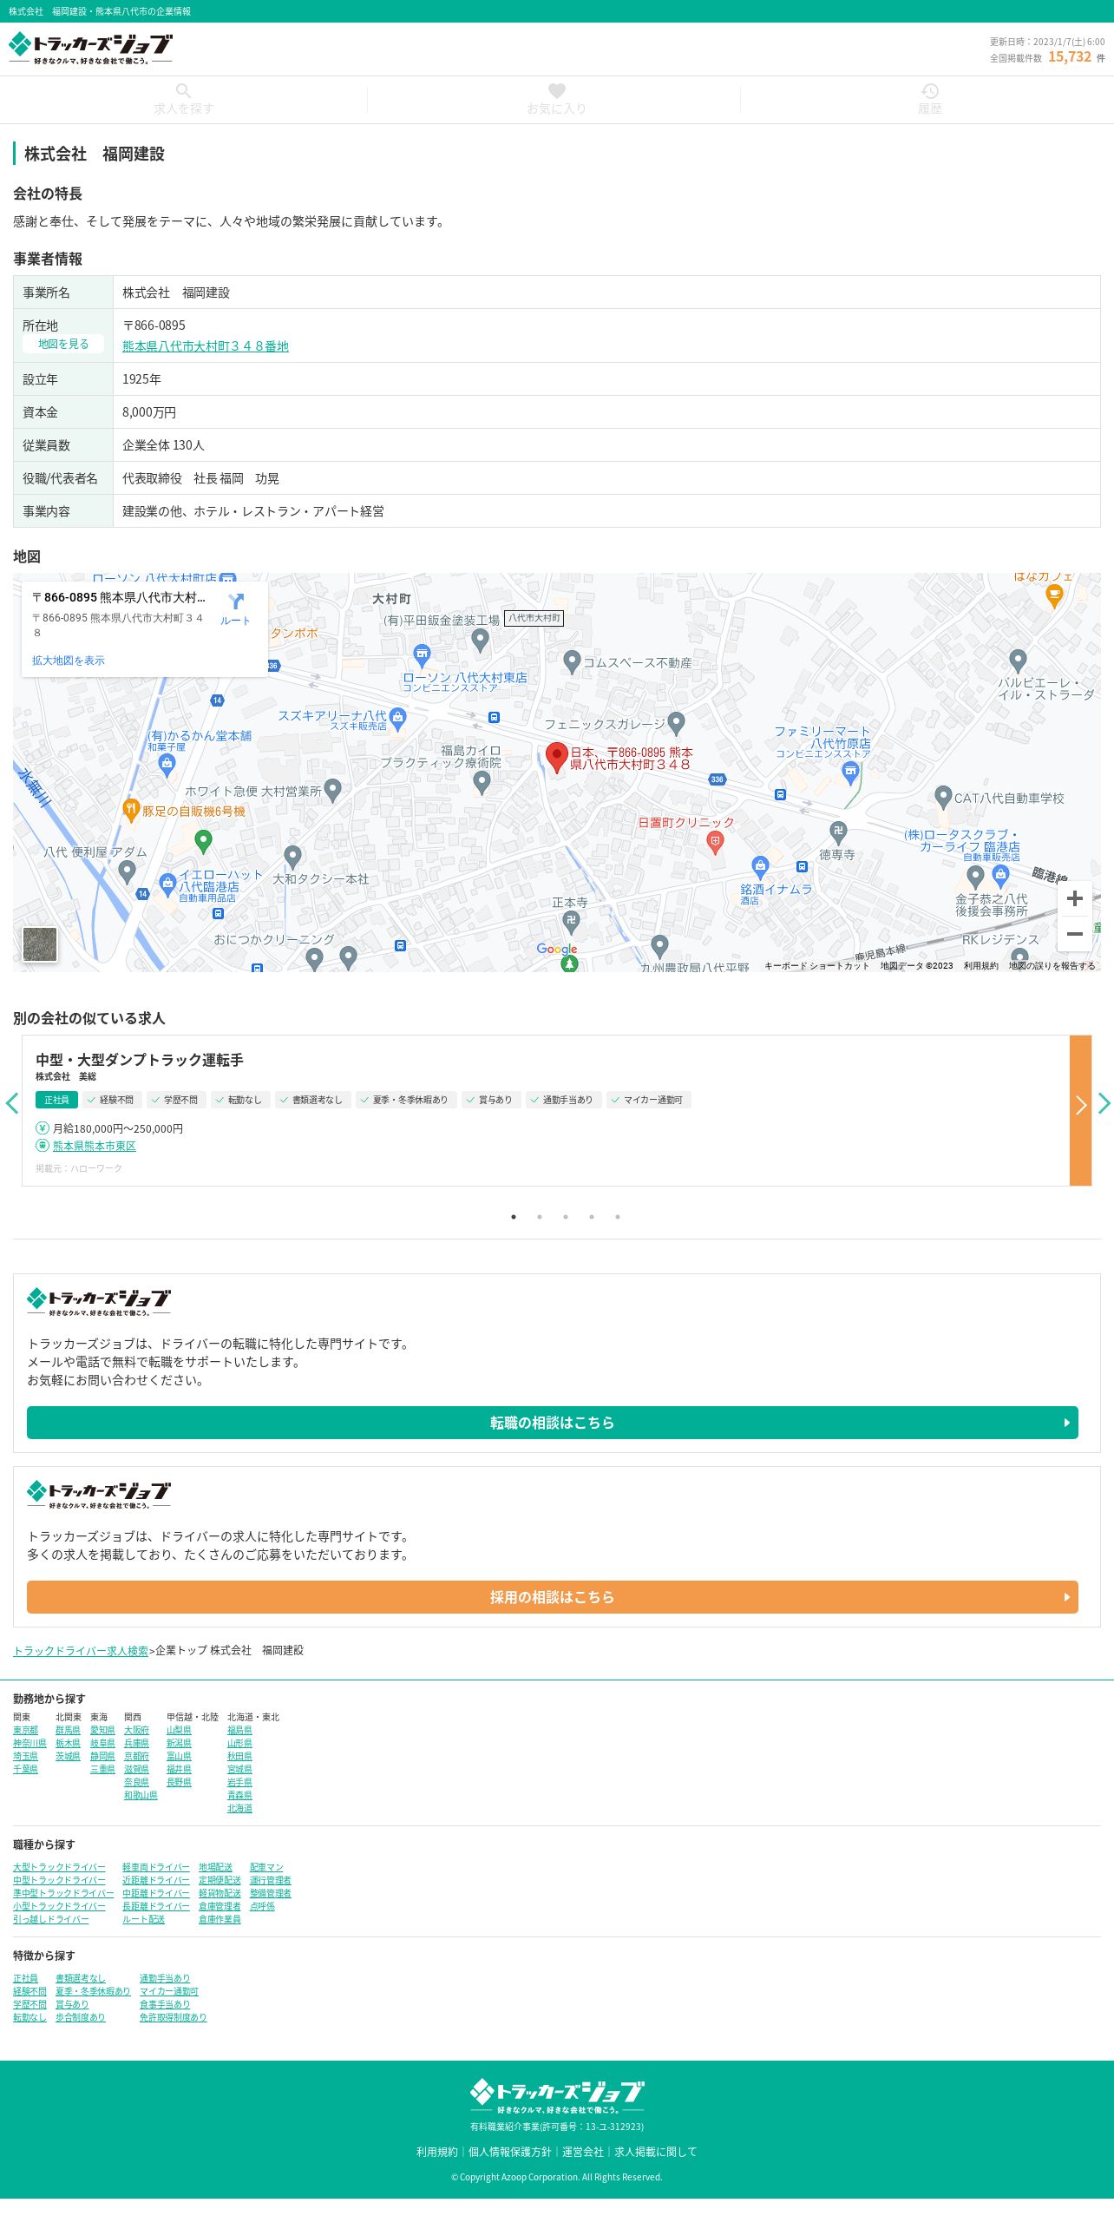Click the 福島カイロプラクティック療術院 marker
This screenshot has width=1114, height=2229.
click(x=482, y=782)
